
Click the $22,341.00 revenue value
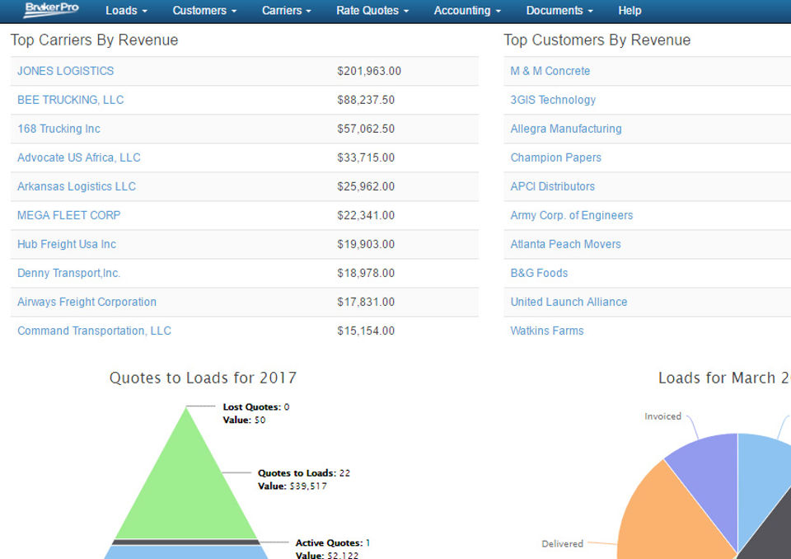366,215
